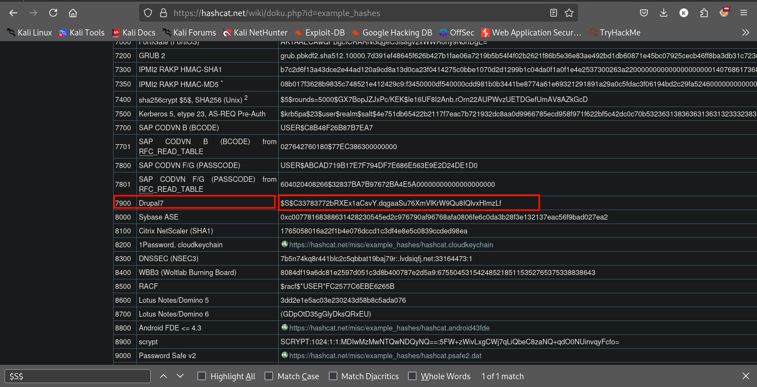757x387 pixels.
Task: Open the Firefox downloads panel
Action: point(663,13)
